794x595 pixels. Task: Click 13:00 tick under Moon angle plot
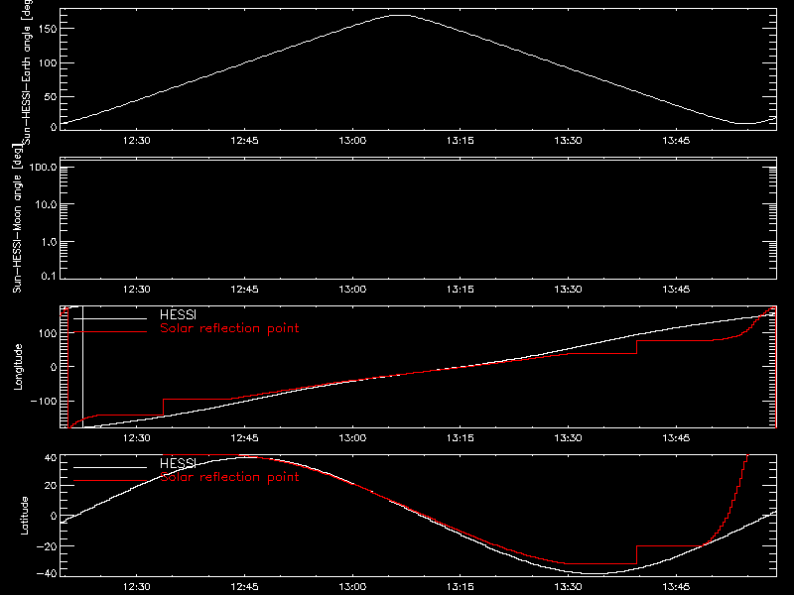click(x=352, y=289)
